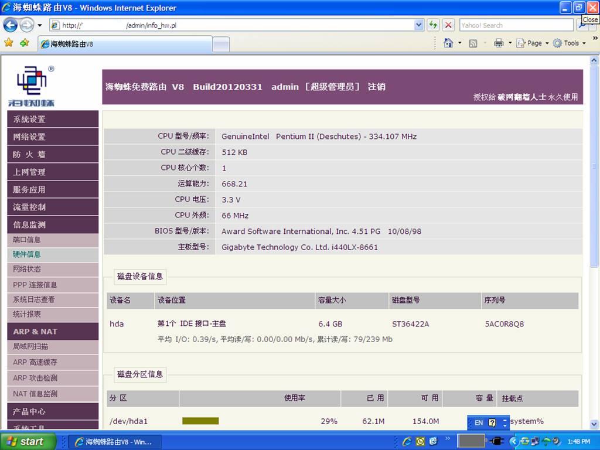Click the 海蜘蛛 logo in the sidebar
This screenshot has width=600, height=450.
[31, 86]
